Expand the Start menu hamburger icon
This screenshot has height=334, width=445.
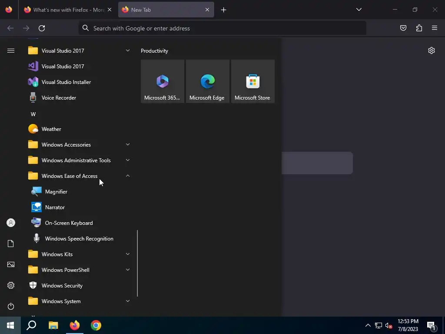(x=11, y=50)
